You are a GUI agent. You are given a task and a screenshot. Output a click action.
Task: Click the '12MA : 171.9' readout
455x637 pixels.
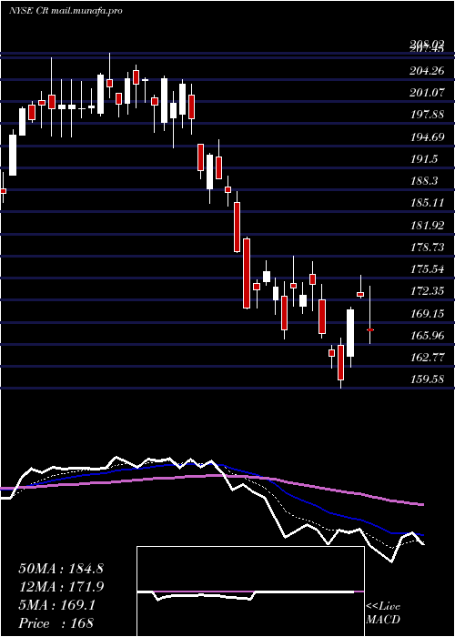click(61, 587)
